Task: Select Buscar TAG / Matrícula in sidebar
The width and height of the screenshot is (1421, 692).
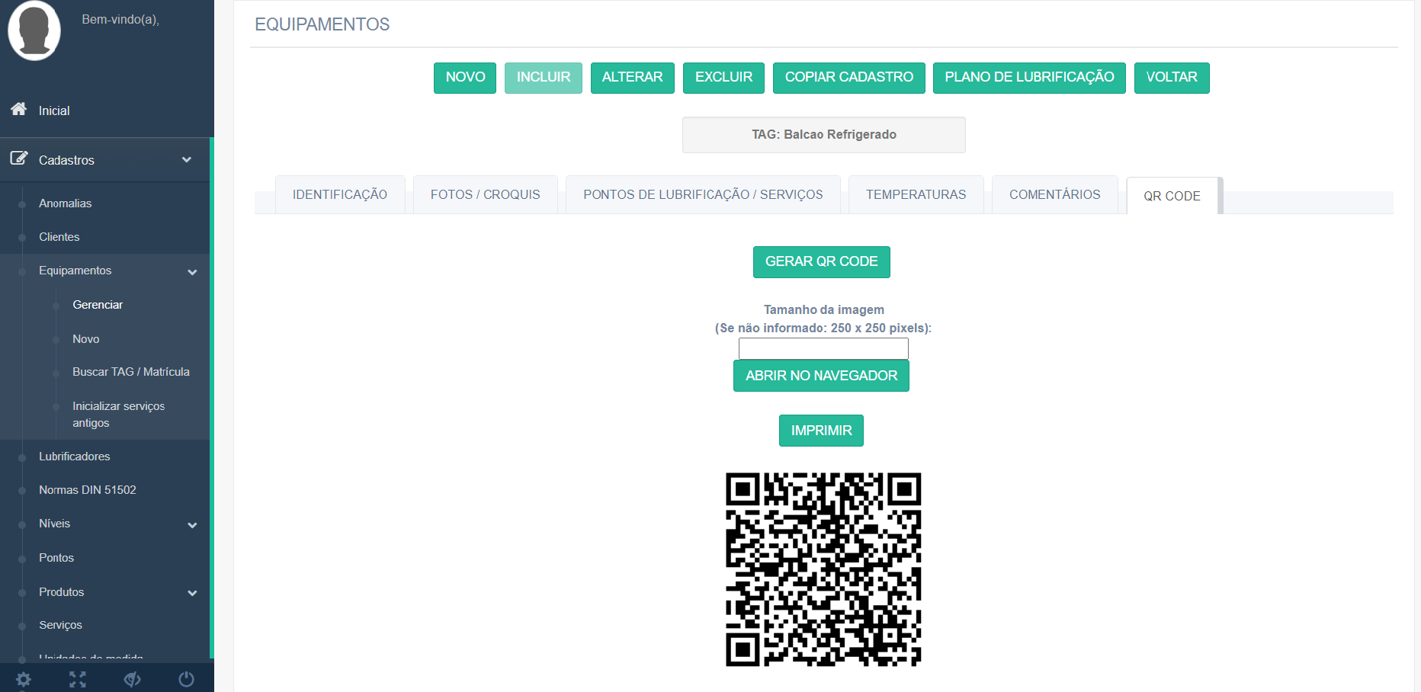Action: [131, 372]
